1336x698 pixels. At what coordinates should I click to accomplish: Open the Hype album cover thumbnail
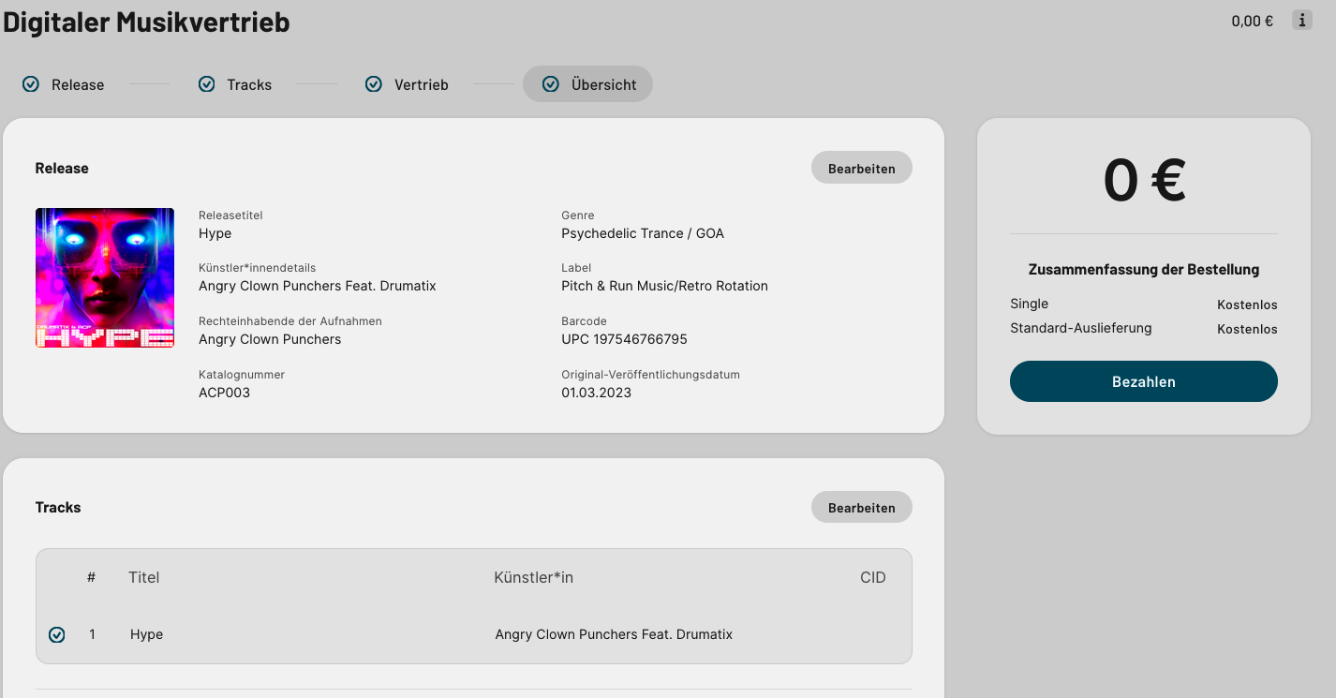coord(105,278)
